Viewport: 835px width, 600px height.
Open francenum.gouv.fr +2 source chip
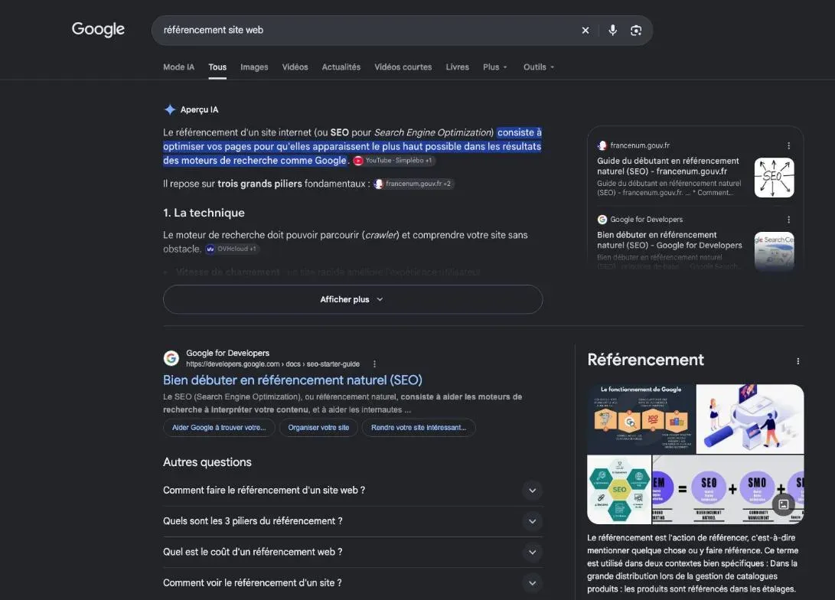[x=414, y=184]
